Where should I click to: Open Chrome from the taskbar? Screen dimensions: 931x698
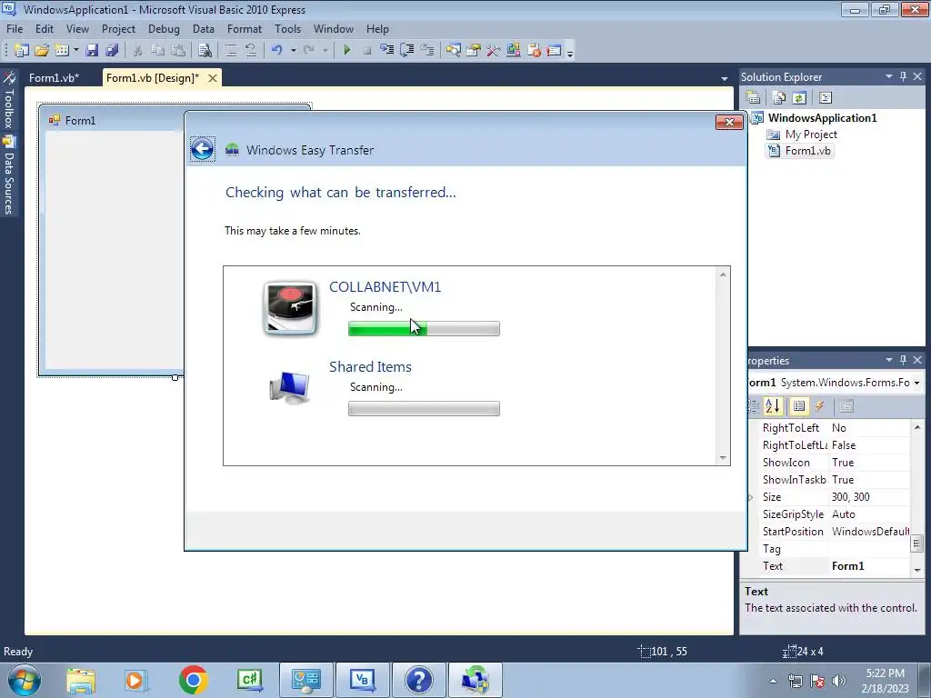(x=193, y=680)
